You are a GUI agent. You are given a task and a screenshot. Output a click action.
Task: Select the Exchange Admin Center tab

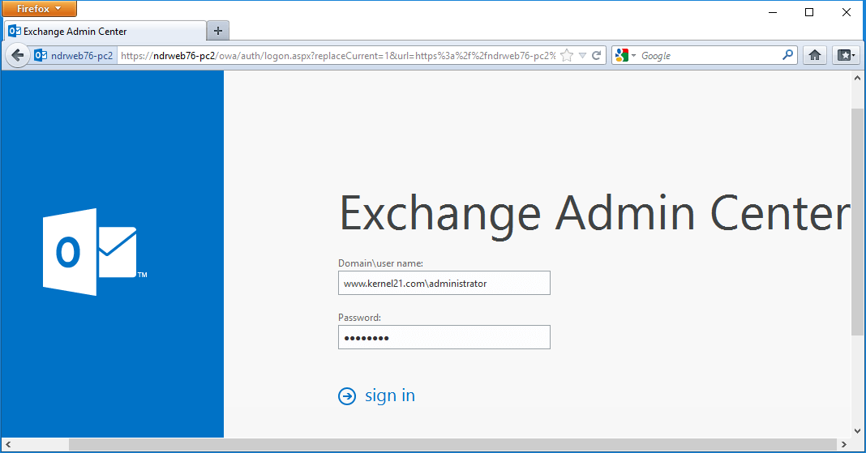pos(105,31)
